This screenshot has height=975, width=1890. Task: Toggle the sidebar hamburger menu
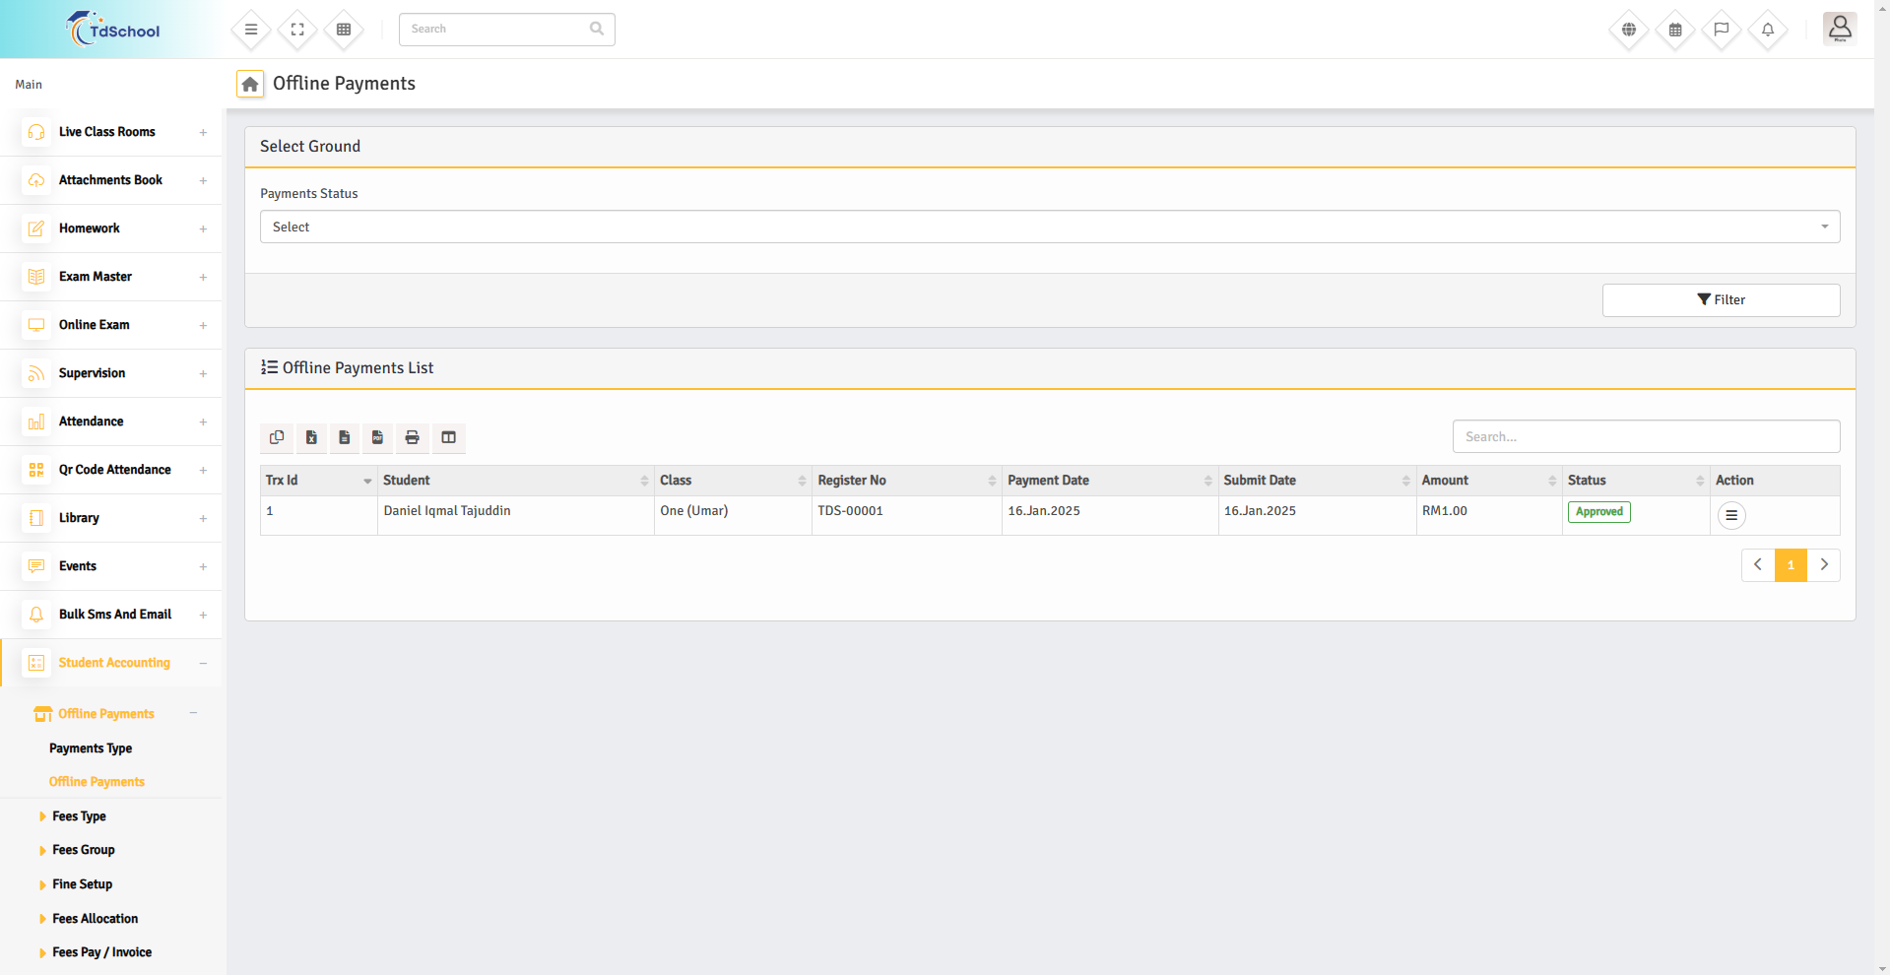251,30
